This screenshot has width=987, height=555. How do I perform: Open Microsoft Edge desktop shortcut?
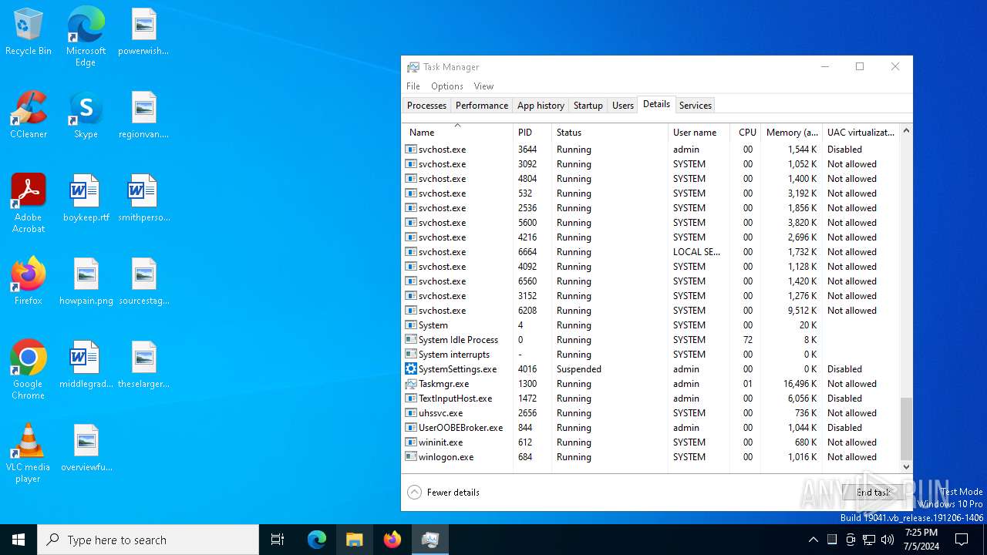[x=86, y=36]
